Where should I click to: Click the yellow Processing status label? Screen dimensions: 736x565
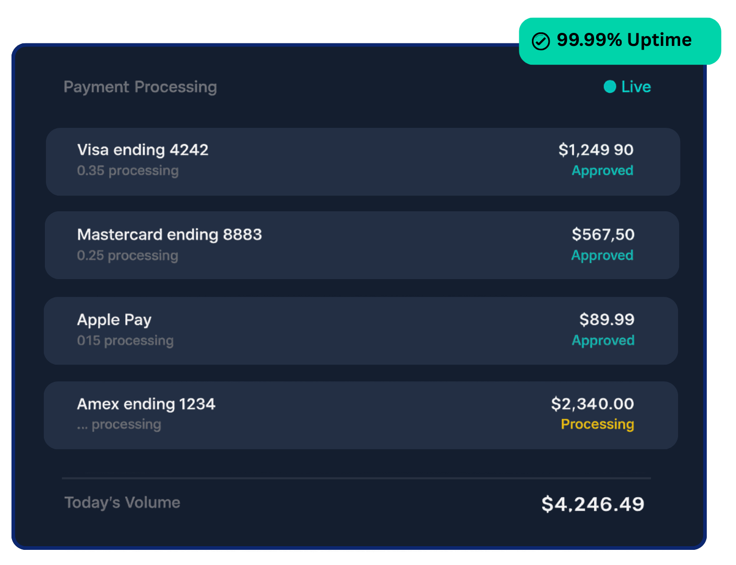pyautogui.click(x=597, y=425)
